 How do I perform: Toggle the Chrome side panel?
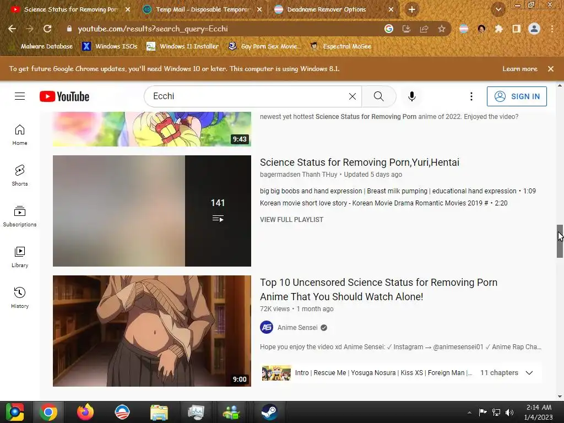[x=517, y=29]
